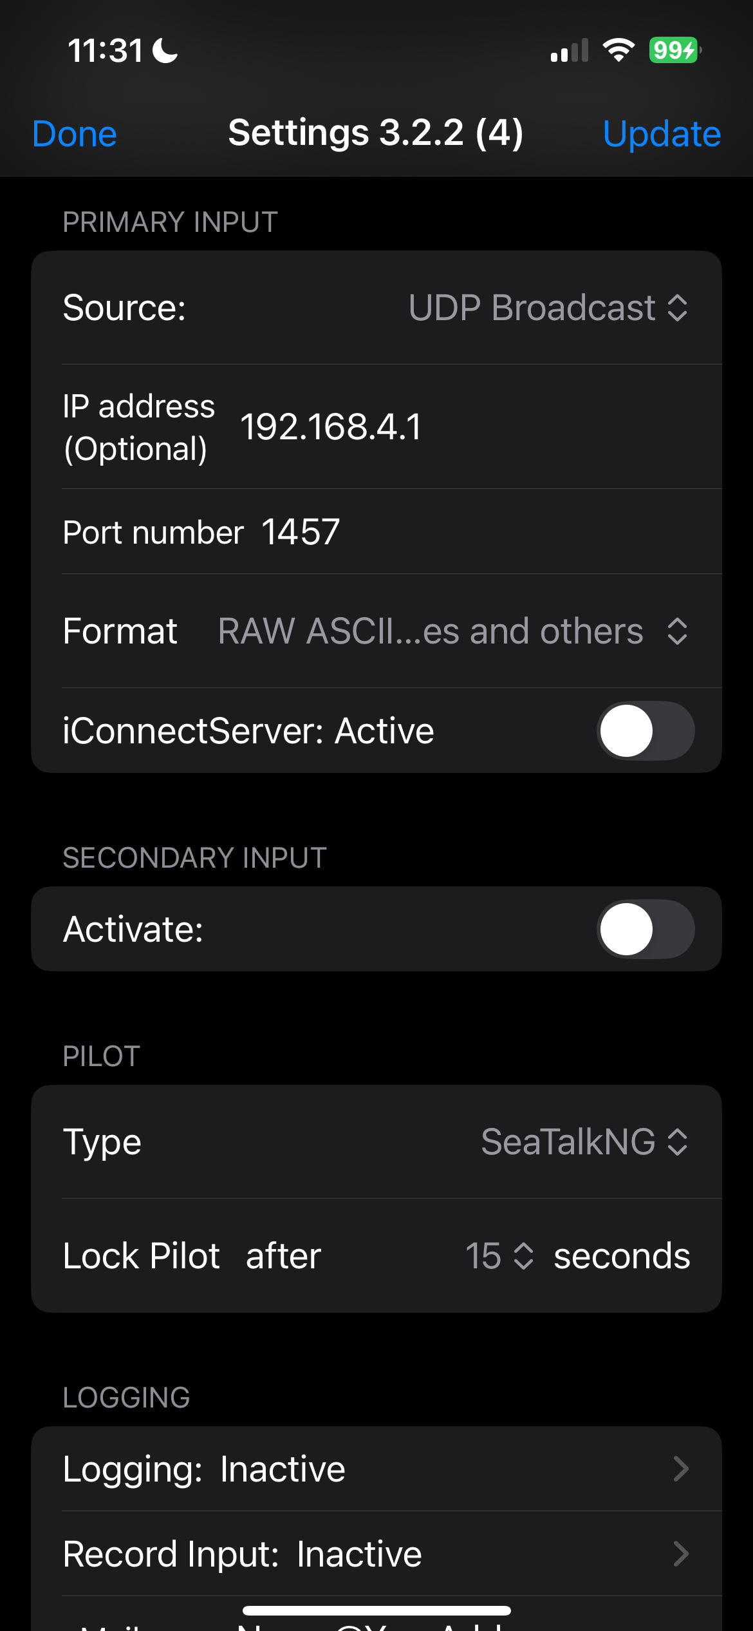Tap the Update button

[662, 134]
